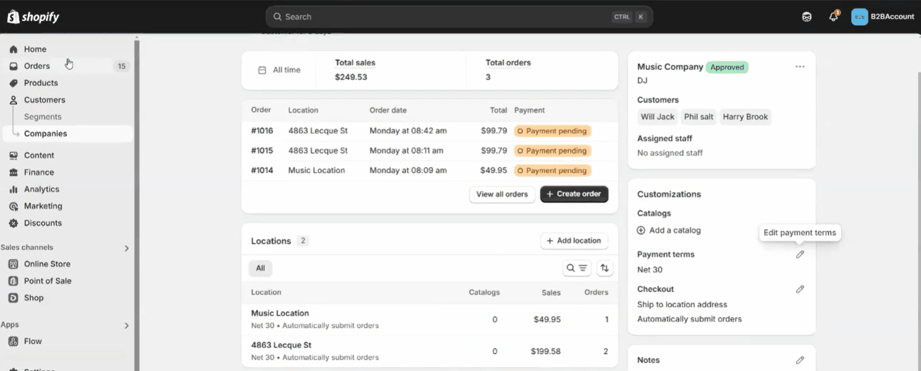
Task: Click the pencil icon beside Payment terms
Action: pyautogui.click(x=799, y=255)
